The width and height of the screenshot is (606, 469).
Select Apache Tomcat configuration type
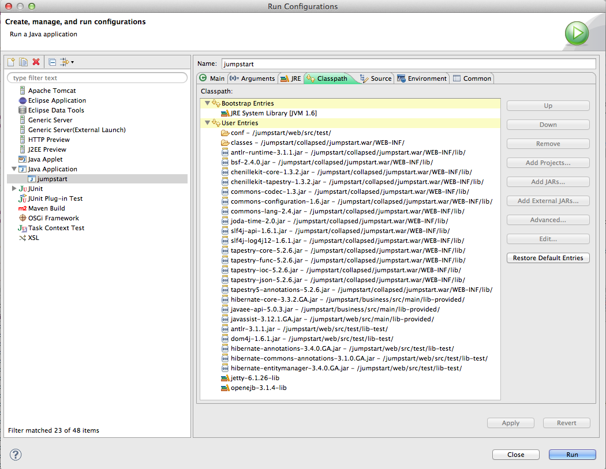click(x=52, y=91)
